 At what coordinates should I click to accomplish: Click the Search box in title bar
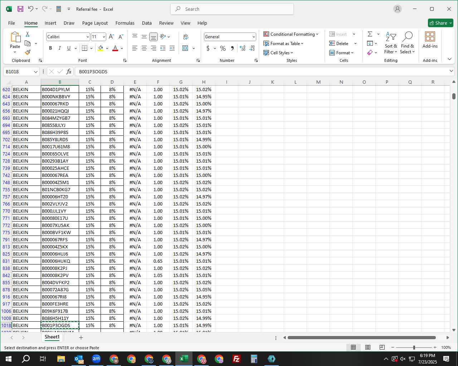[x=232, y=9]
